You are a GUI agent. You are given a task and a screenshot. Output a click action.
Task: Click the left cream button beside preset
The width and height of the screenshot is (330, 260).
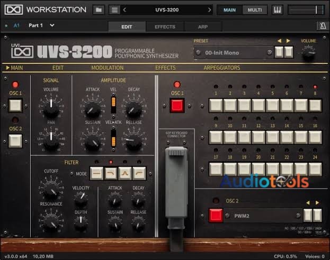click(279, 52)
